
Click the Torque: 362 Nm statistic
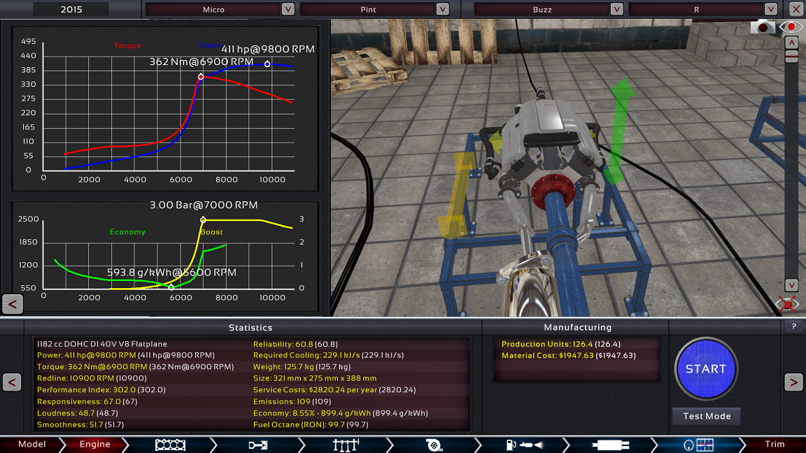coord(135,367)
